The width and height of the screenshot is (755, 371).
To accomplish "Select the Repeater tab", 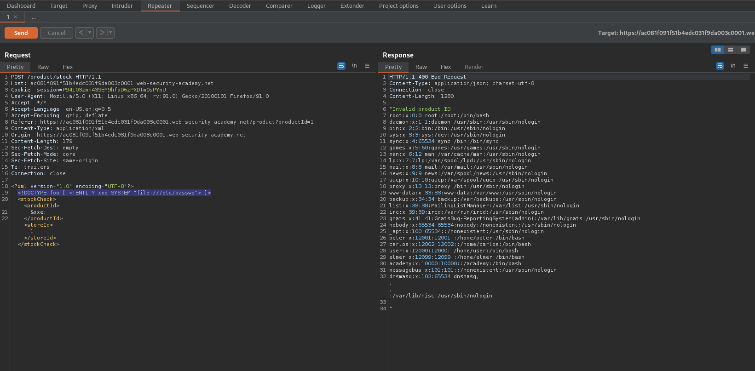I will tap(160, 6).
